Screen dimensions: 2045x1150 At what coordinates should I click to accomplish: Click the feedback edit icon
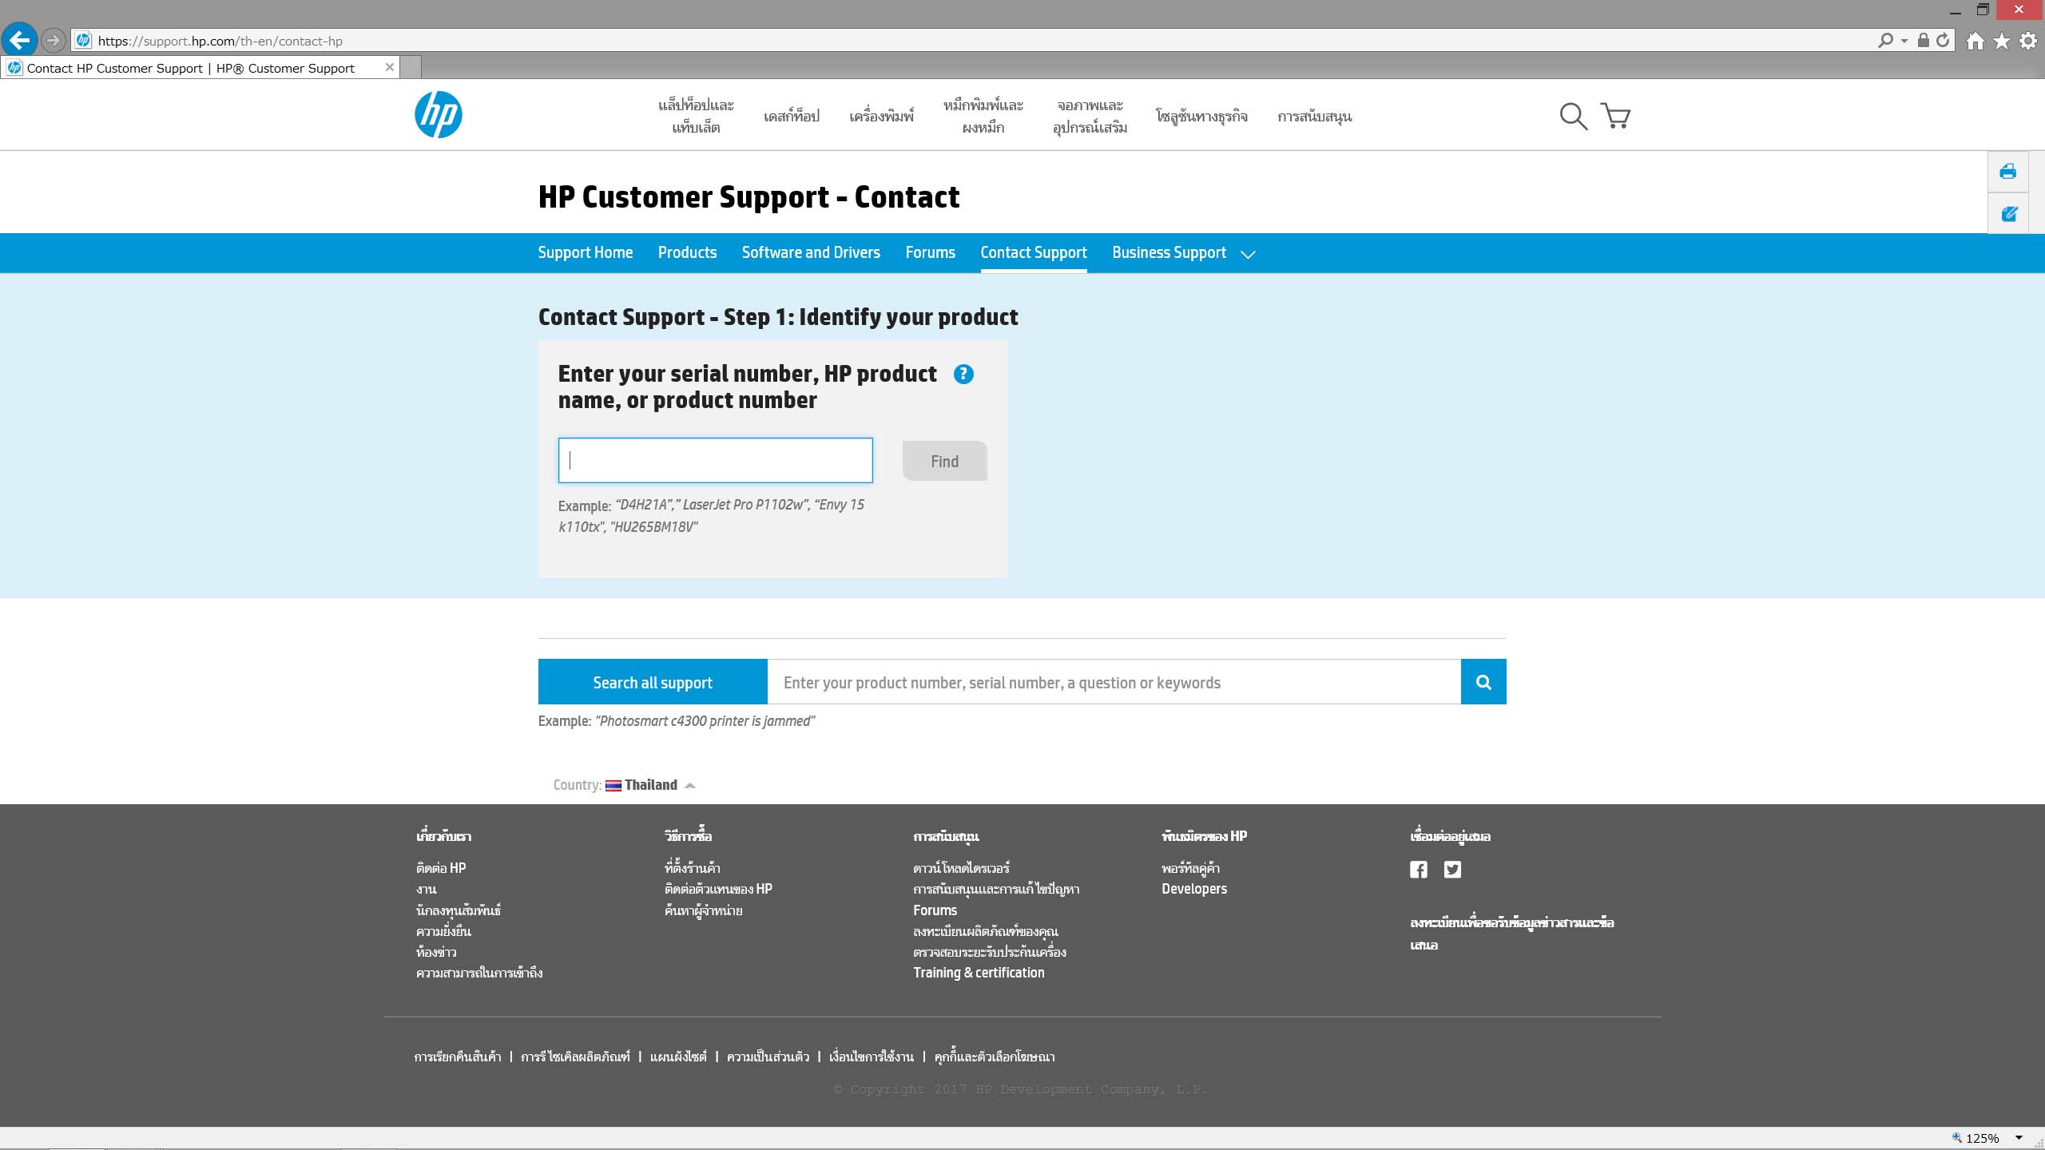click(x=2008, y=213)
